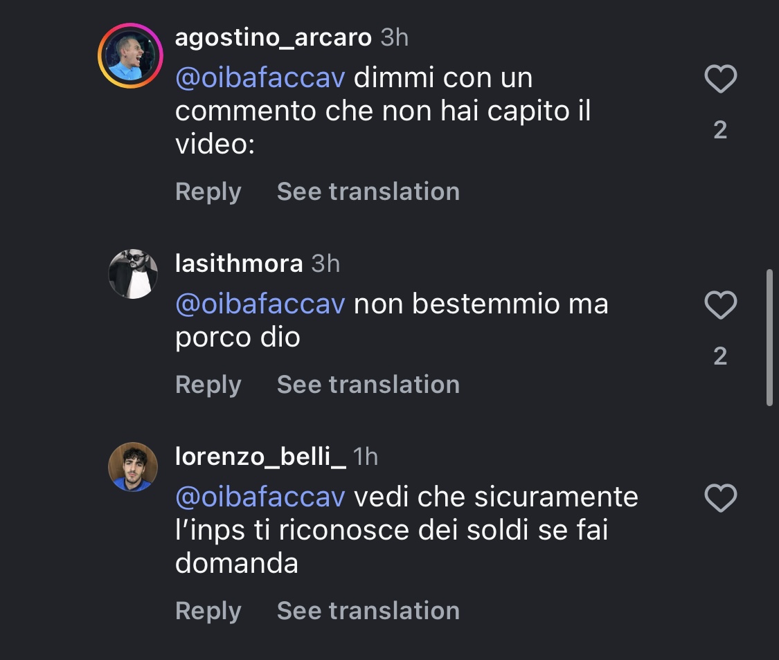Open lasithmora's profile picture
Image resolution: width=779 pixels, height=660 pixels.
click(x=133, y=274)
